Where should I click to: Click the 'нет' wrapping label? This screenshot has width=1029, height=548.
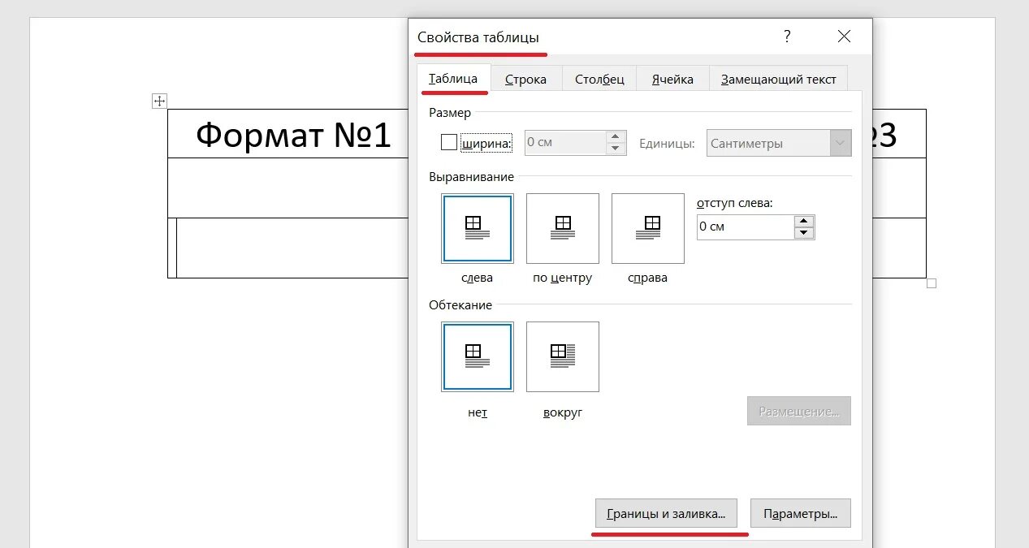[478, 412]
